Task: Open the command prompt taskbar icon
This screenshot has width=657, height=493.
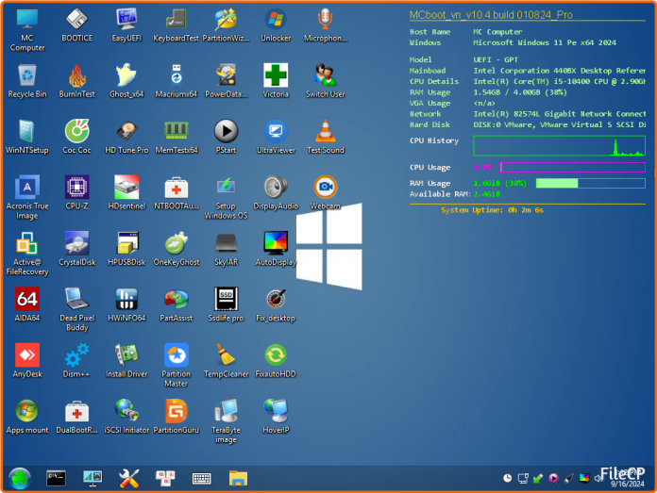Action: point(56,478)
